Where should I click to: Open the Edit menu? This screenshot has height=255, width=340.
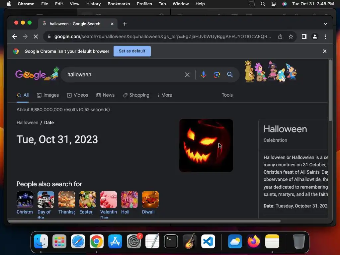[59, 4]
